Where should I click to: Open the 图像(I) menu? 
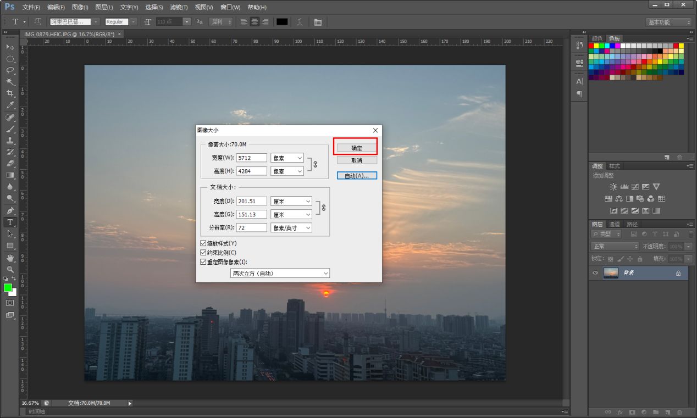coord(80,7)
